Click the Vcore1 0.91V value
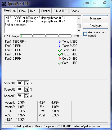Viewport: 112px width, 130px height. 21,103
